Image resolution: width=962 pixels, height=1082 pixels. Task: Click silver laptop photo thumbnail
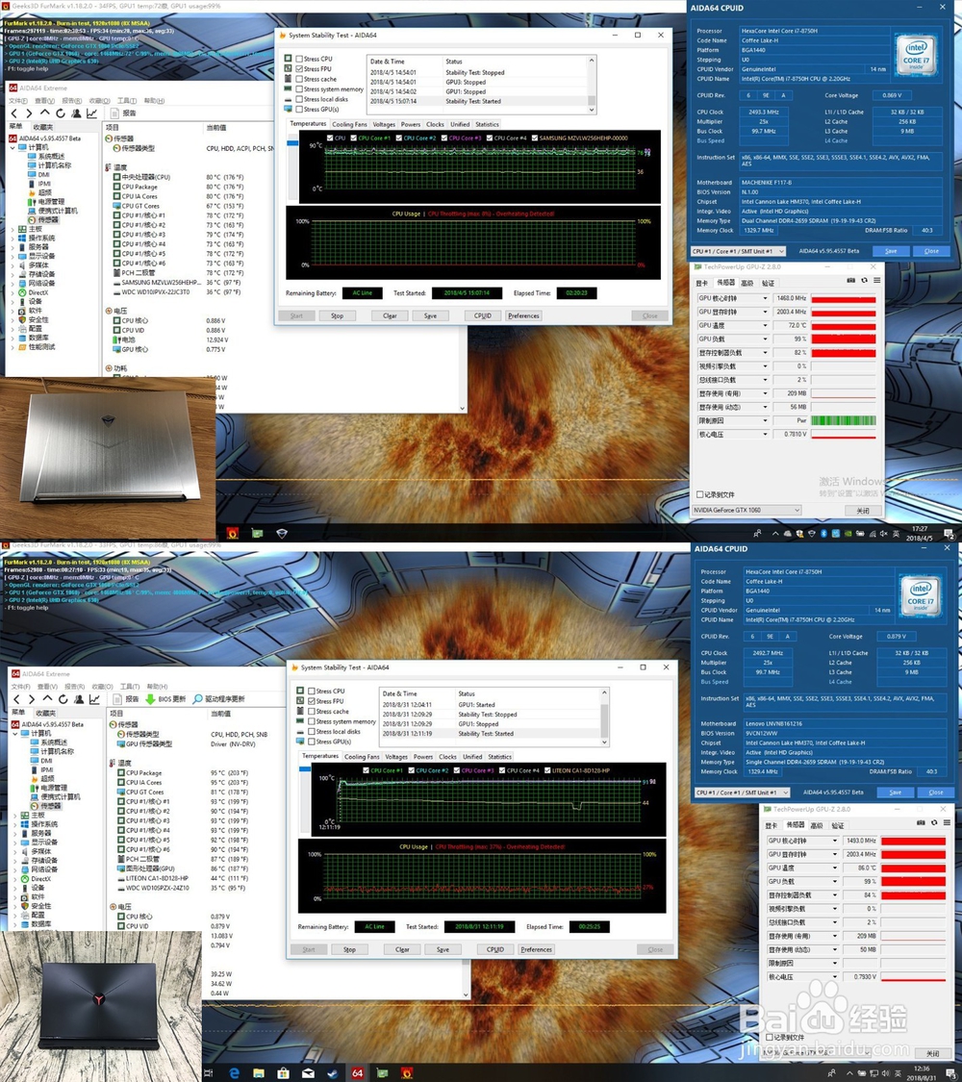(x=107, y=458)
